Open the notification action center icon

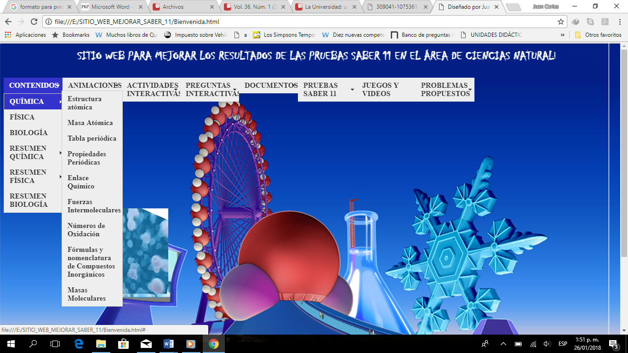click(x=613, y=344)
